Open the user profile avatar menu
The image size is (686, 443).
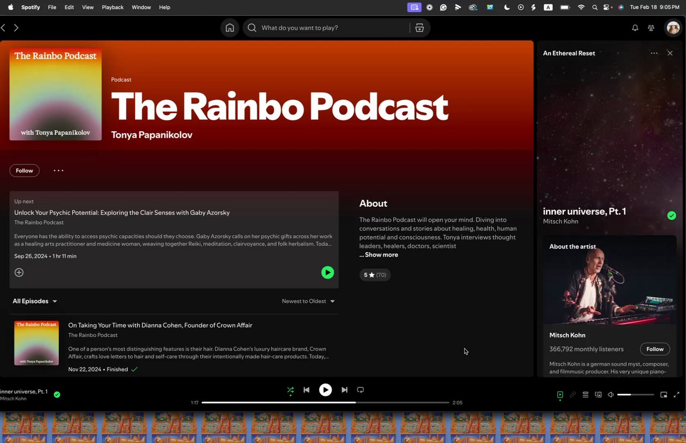673,28
